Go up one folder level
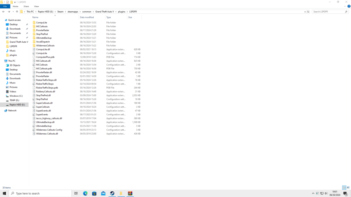 point(17,12)
